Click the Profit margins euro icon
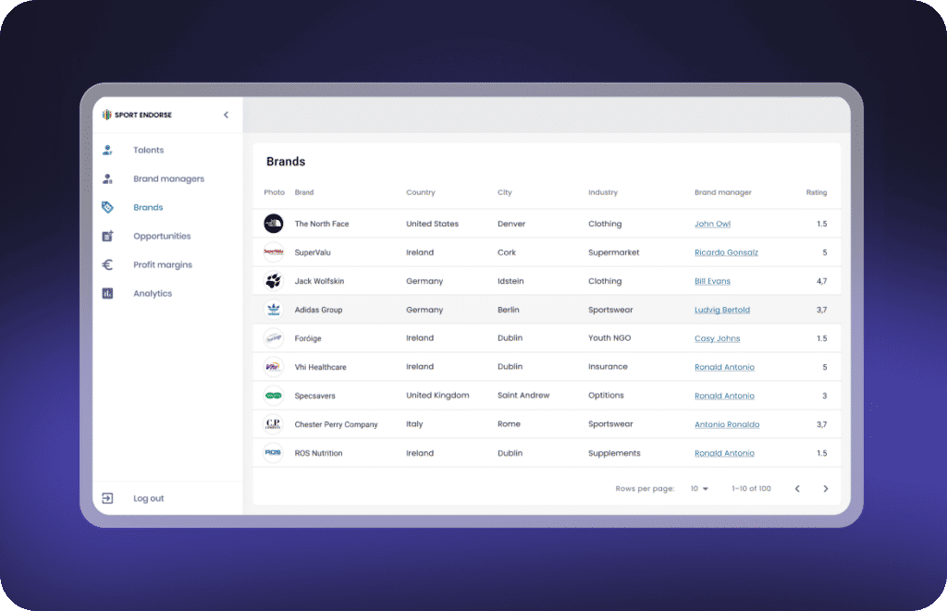The width and height of the screenshot is (947, 611). click(107, 264)
